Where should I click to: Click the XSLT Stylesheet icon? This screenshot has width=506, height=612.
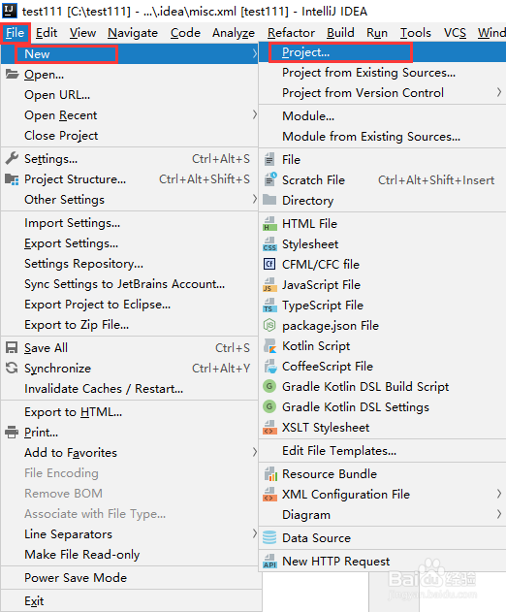point(269,428)
